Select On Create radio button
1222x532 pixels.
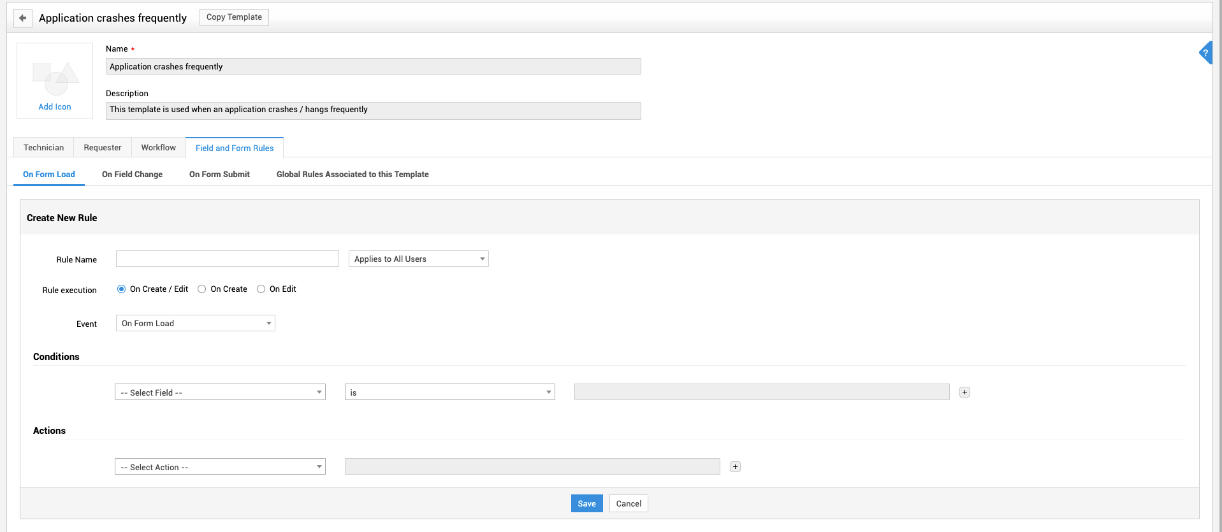pyautogui.click(x=202, y=289)
